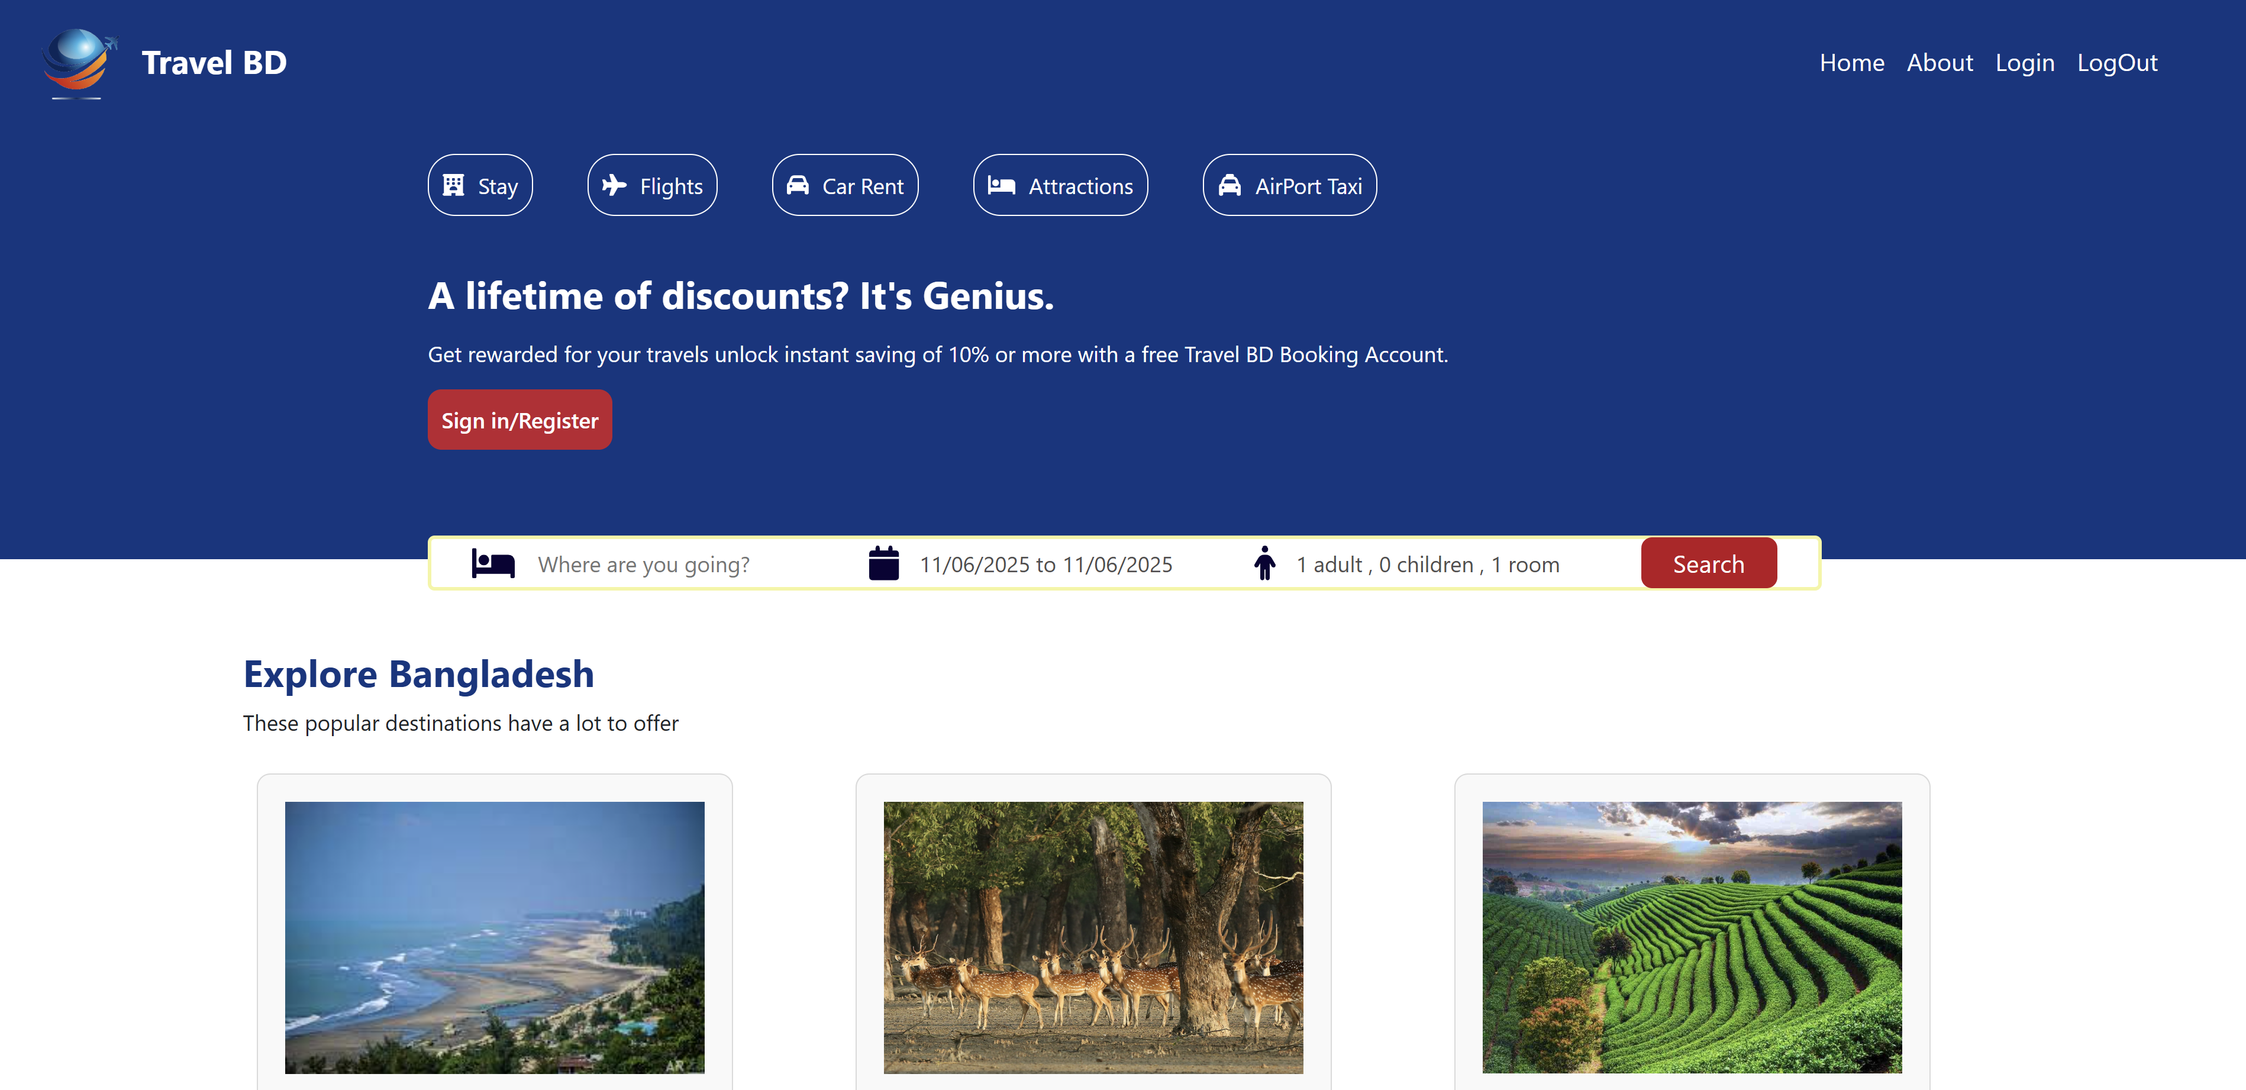Open the date range picker showing 11/06/2025

1045,563
